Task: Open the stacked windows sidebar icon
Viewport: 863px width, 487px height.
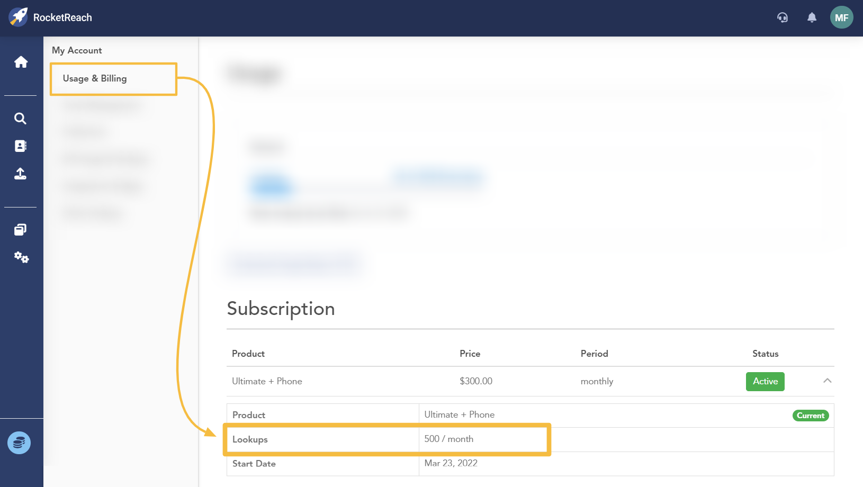Action: 21,230
